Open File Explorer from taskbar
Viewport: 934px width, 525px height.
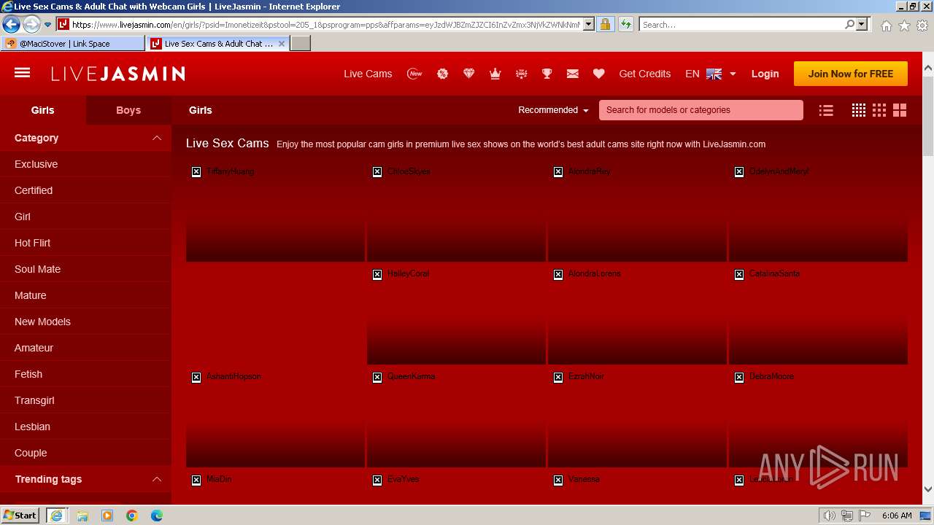pyautogui.click(x=82, y=516)
